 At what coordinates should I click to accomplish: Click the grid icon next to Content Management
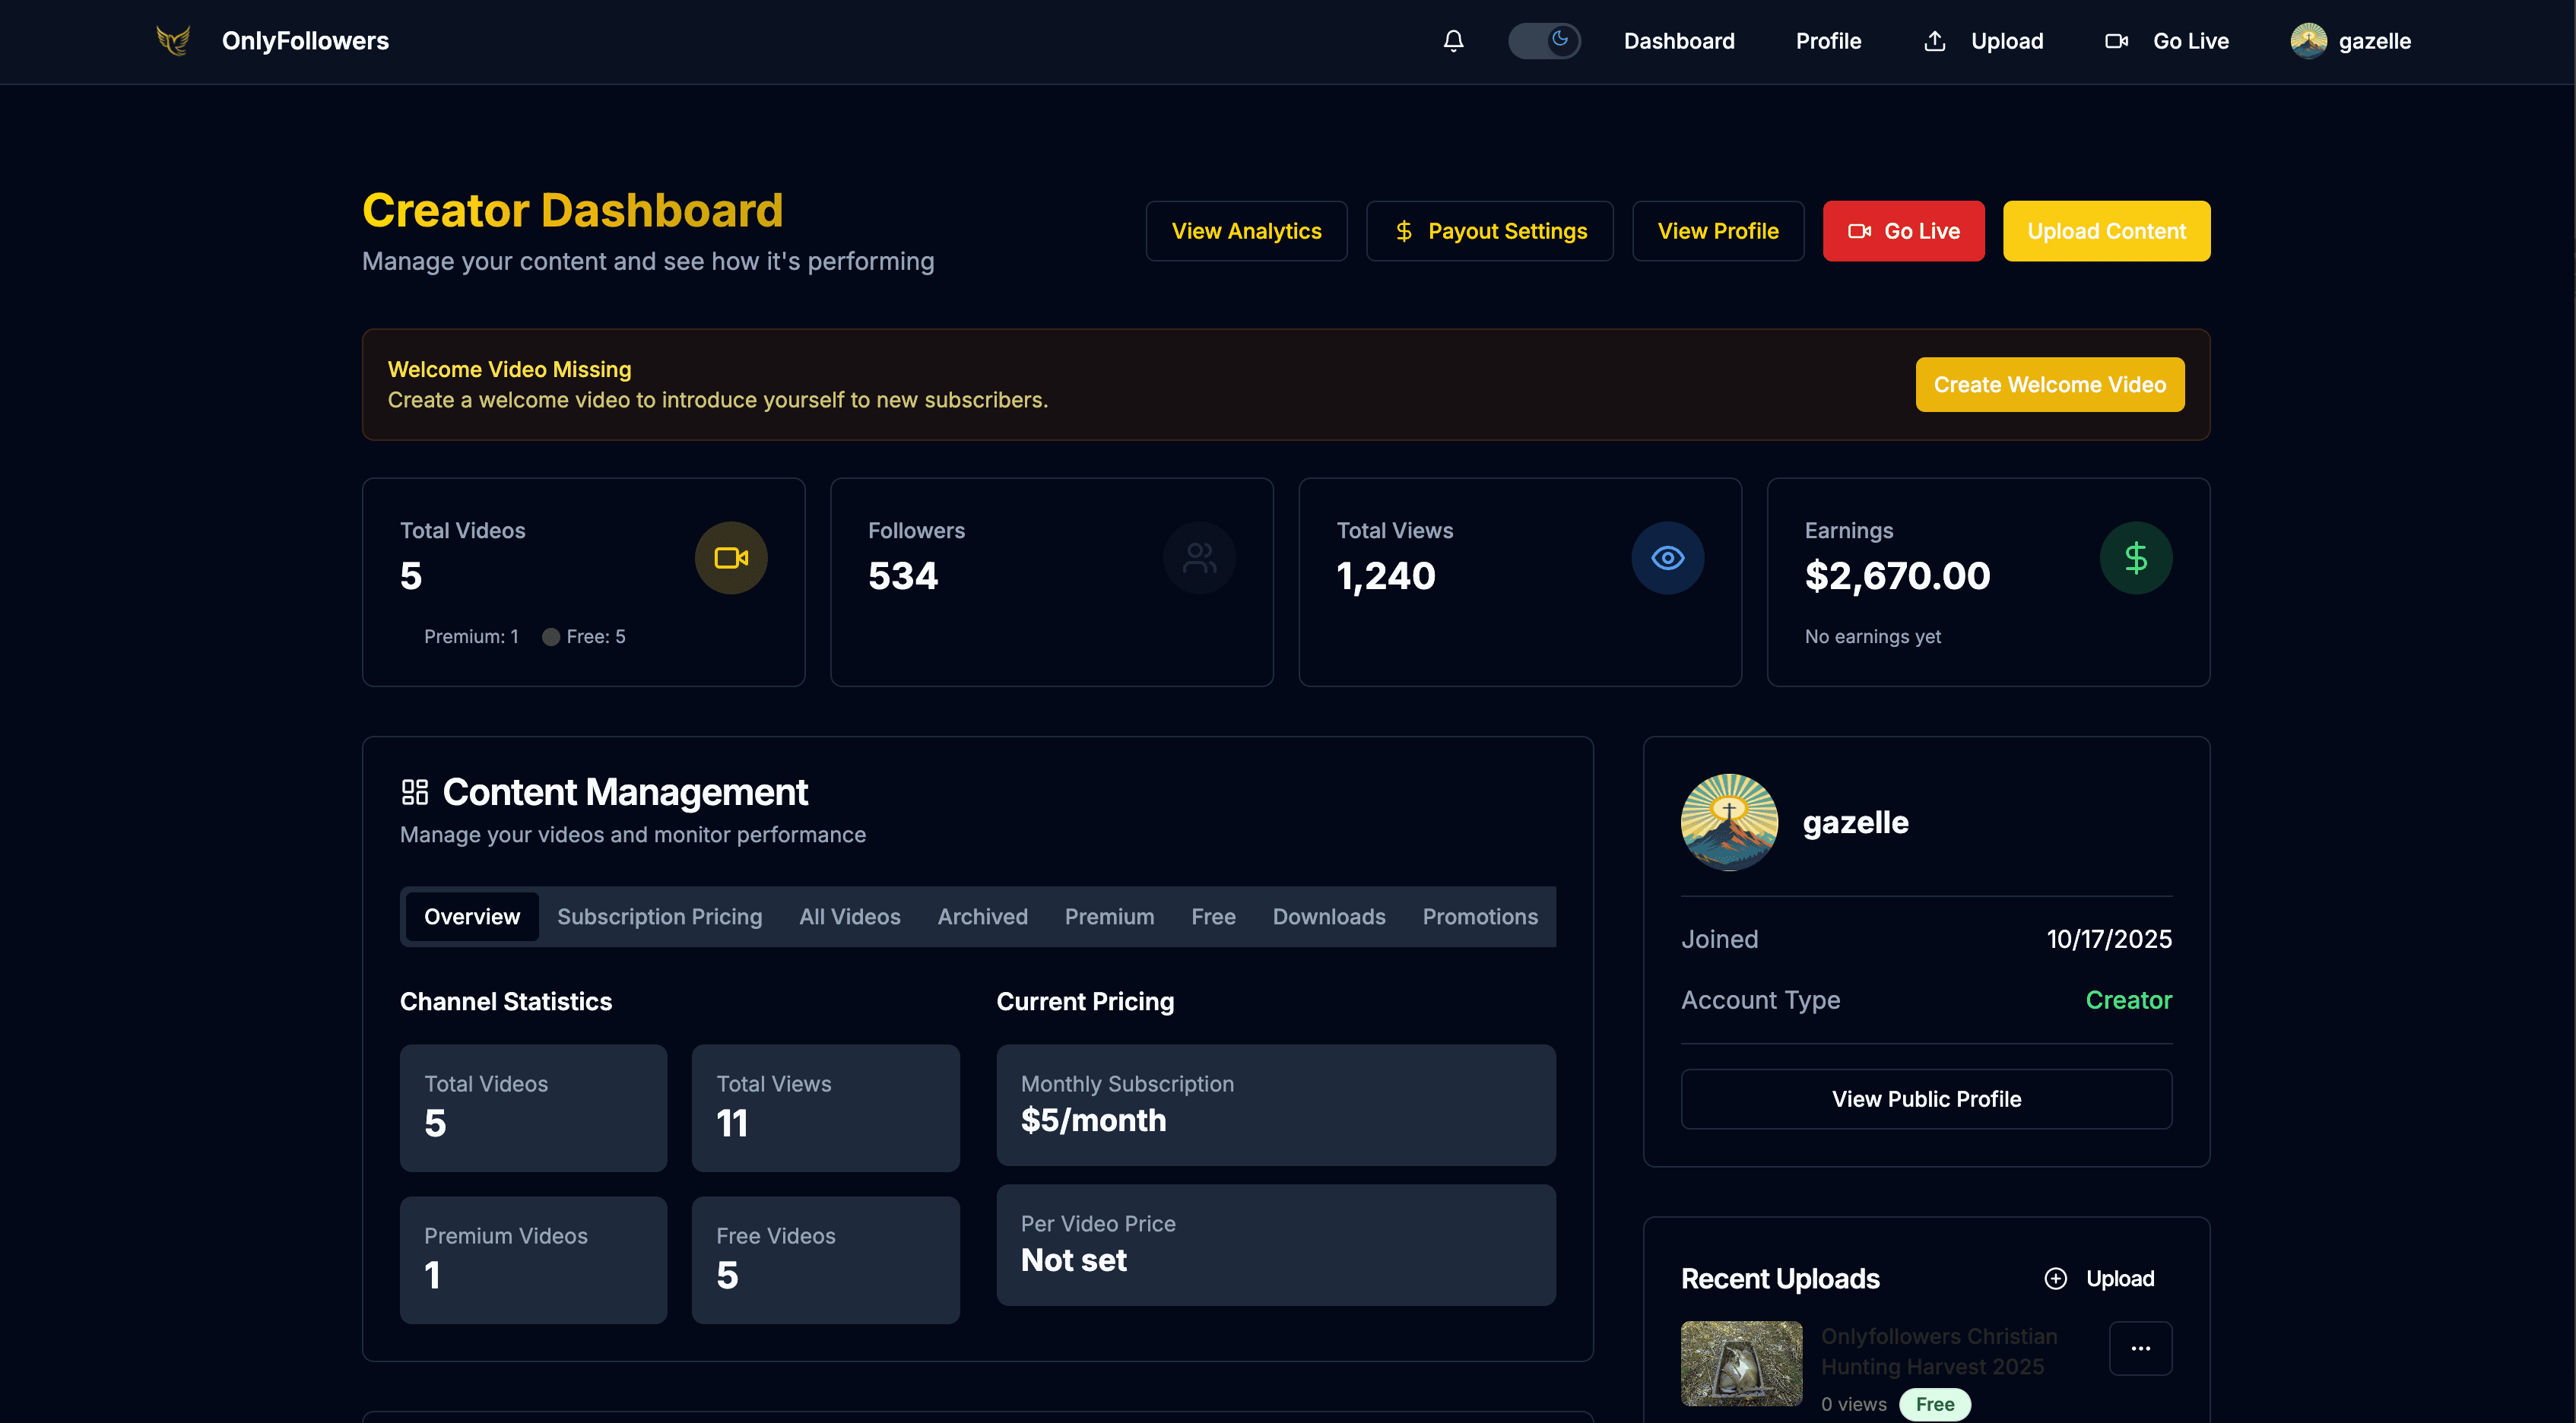(414, 791)
